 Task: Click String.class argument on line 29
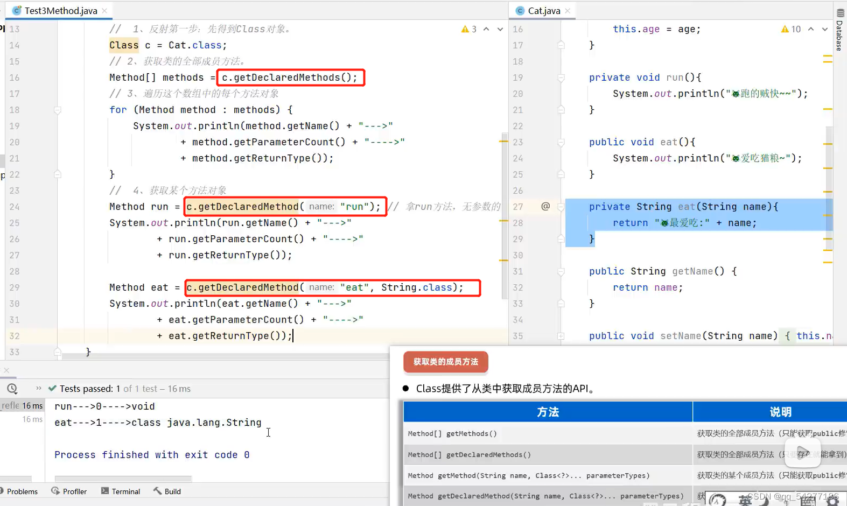[x=417, y=287]
